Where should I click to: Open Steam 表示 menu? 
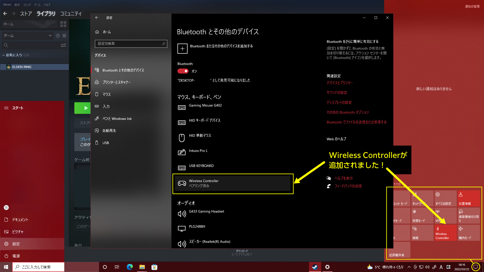pyautogui.click(x=17, y=5)
